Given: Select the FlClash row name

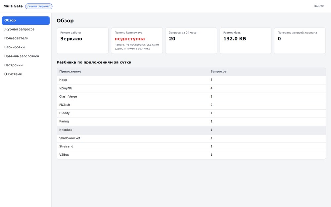Looking at the screenshot, I should tap(65, 105).
